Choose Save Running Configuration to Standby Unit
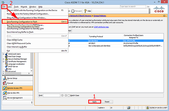 click(35, 29)
